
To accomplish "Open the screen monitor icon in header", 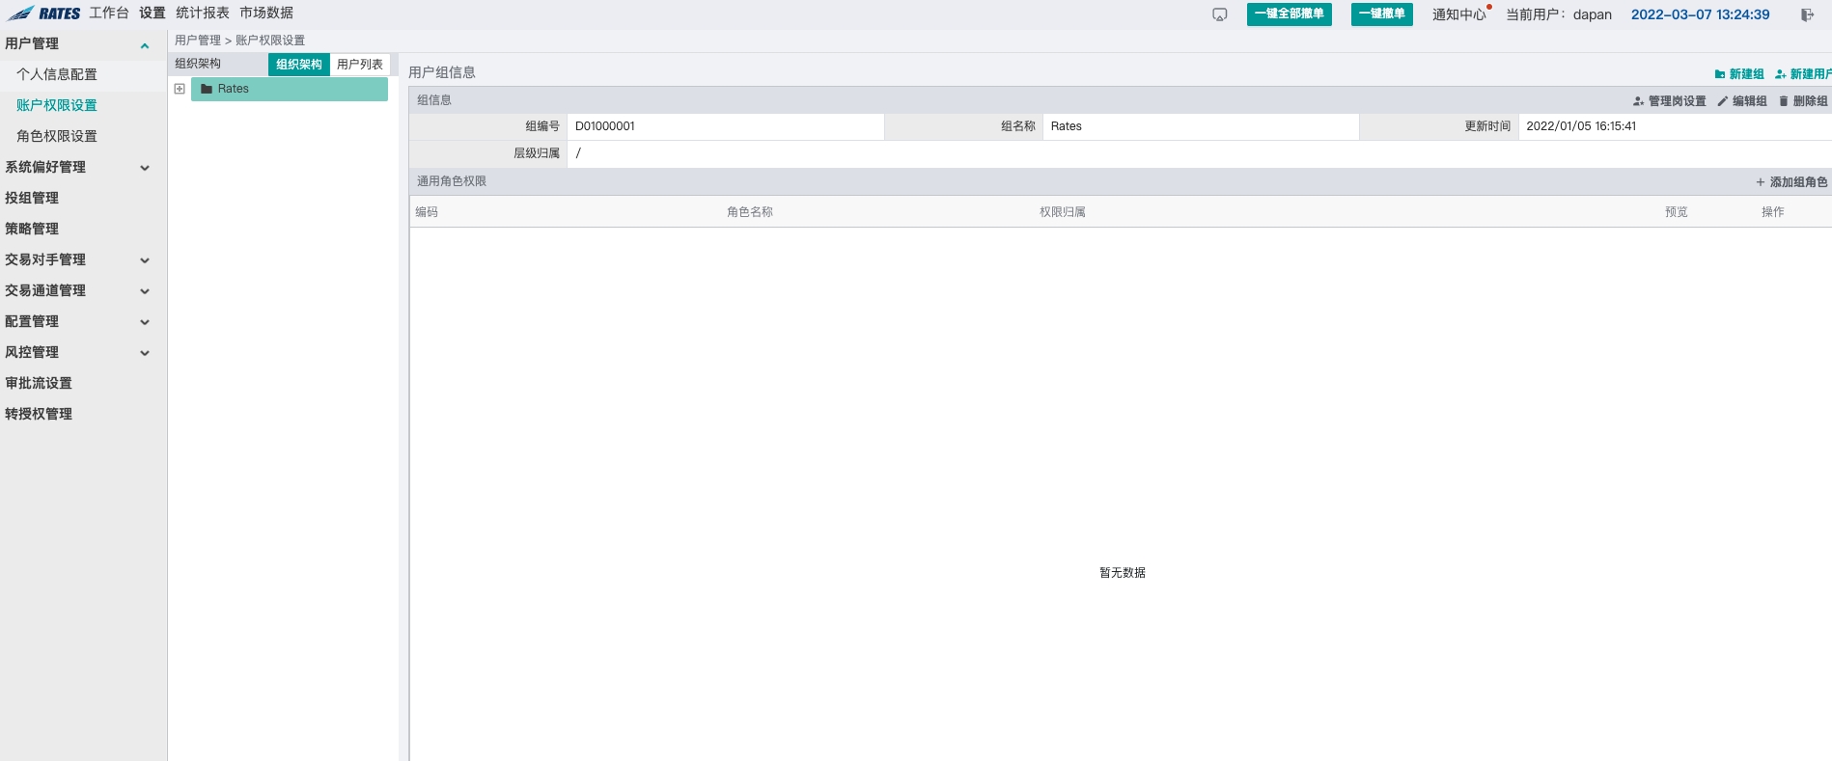I will click(x=1220, y=14).
